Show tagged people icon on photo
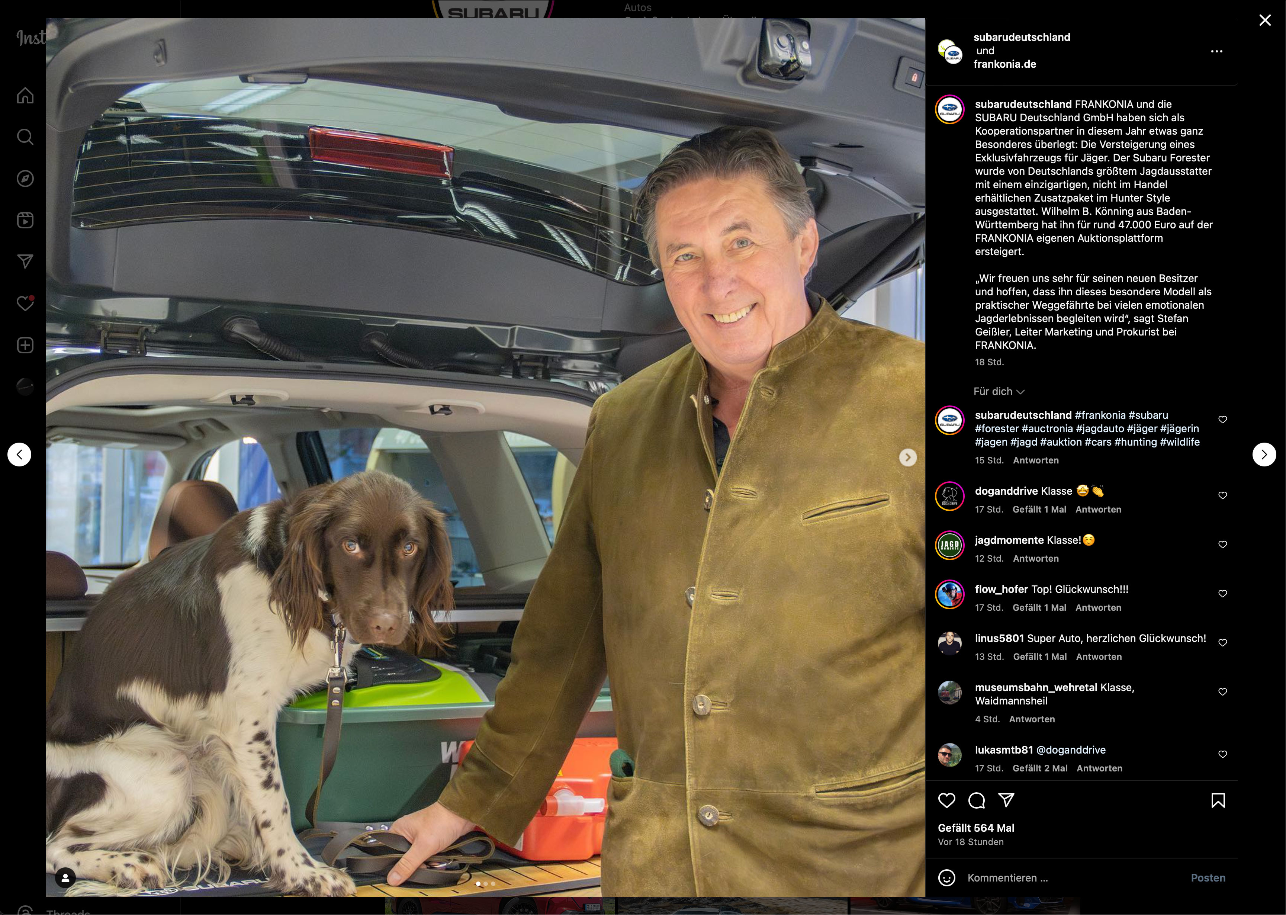This screenshot has height=915, width=1286. [65, 877]
